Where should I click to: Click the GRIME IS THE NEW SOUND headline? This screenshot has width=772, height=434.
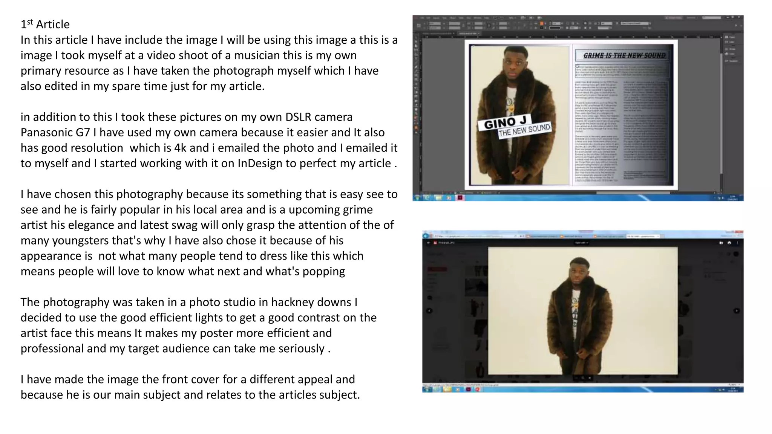click(624, 56)
